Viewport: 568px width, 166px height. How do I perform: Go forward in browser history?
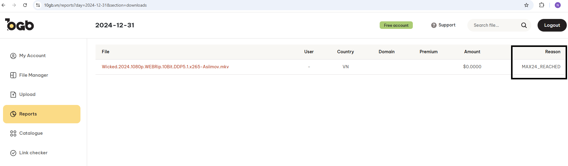tap(14, 5)
